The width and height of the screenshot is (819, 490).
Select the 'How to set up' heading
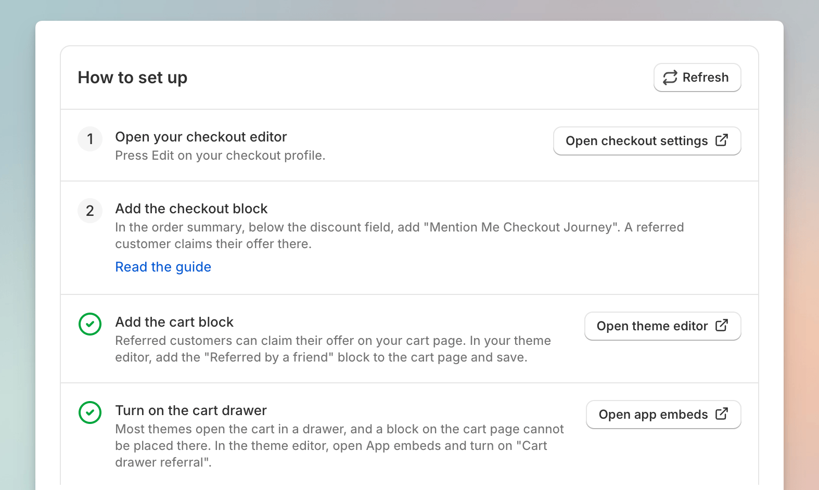pyautogui.click(x=133, y=78)
